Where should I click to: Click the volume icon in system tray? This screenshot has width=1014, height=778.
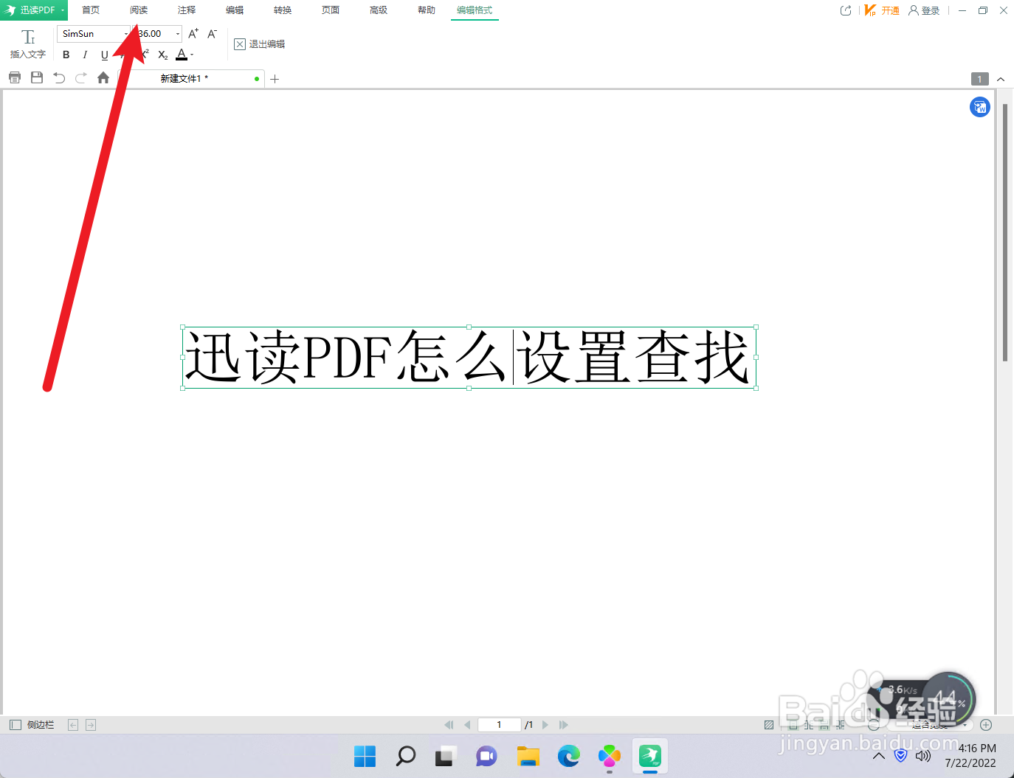coord(923,756)
